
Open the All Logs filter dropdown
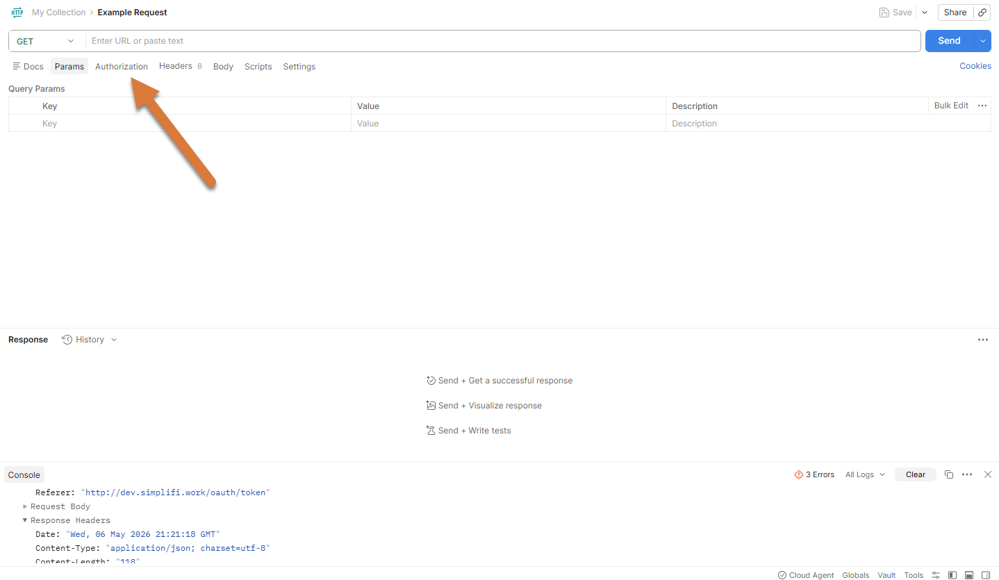(865, 475)
